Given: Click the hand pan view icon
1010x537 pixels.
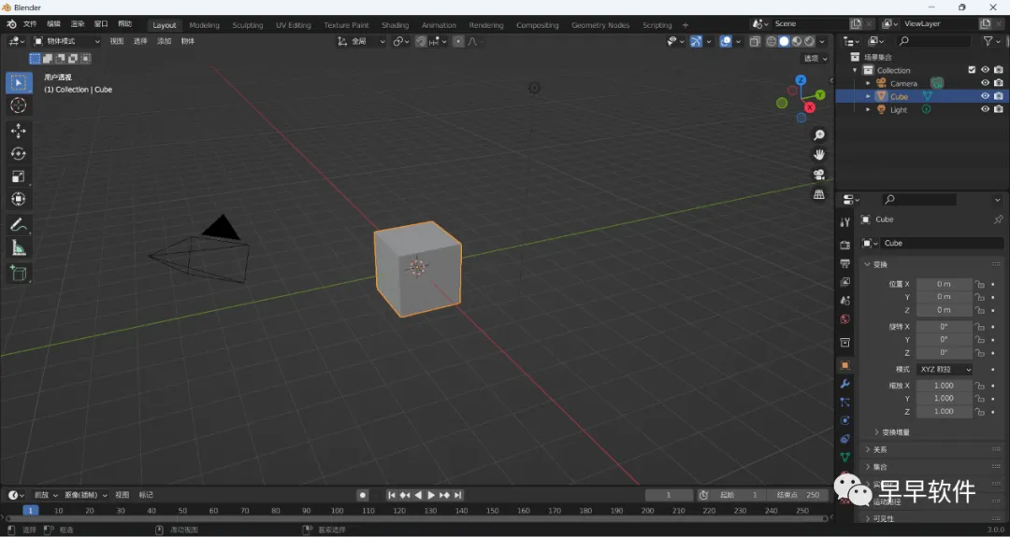Looking at the screenshot, I should [x=818, y=154].
